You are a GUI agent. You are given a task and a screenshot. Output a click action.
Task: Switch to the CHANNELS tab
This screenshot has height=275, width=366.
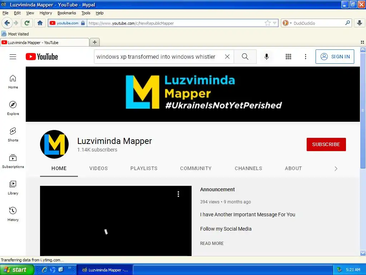(x=248, y=168)
